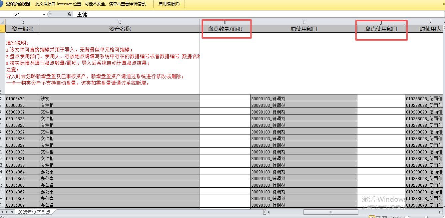Select the 盘点数量/面积 header cell
The height and width of the screenshot is (218, 445).
(x=225, y=29)
